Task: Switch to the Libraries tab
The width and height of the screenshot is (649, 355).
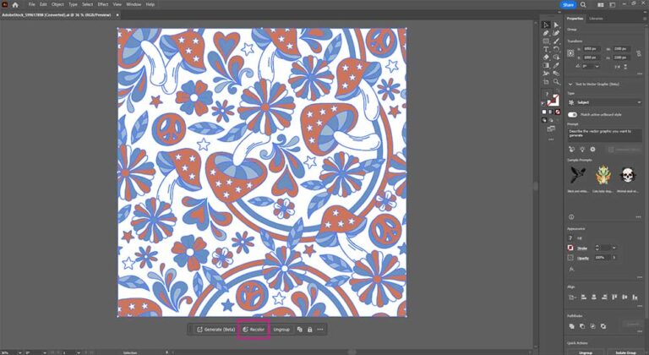Action: tap(596, 18)
